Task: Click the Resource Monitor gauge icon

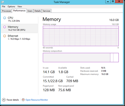Action: click(23, 100)
